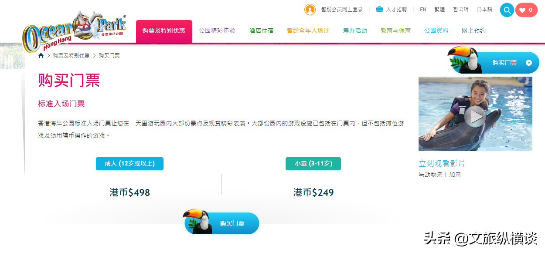Image resolution: width=545 pixels, height=253 pixels.
Task: Open 酒店住宿 menu
Action: tap(262, 31)
